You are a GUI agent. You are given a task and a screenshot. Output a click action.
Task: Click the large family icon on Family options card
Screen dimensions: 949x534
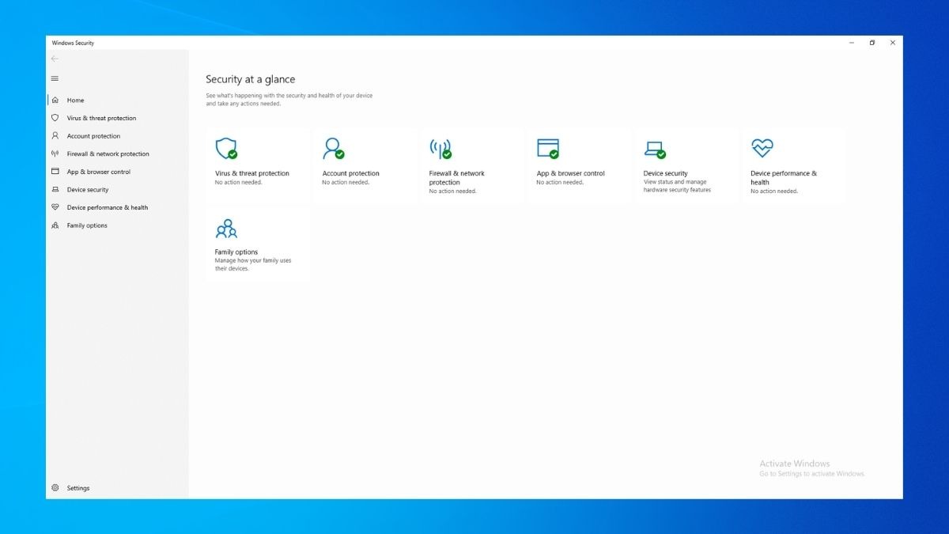pos(226,229)
